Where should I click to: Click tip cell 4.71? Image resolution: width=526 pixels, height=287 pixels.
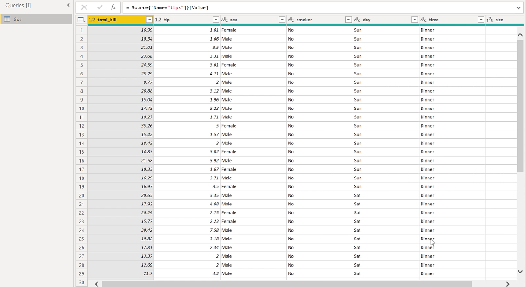(x=187, y=74)
